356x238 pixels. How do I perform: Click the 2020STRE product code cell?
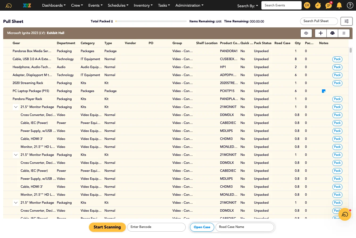(x=229, y=83)
